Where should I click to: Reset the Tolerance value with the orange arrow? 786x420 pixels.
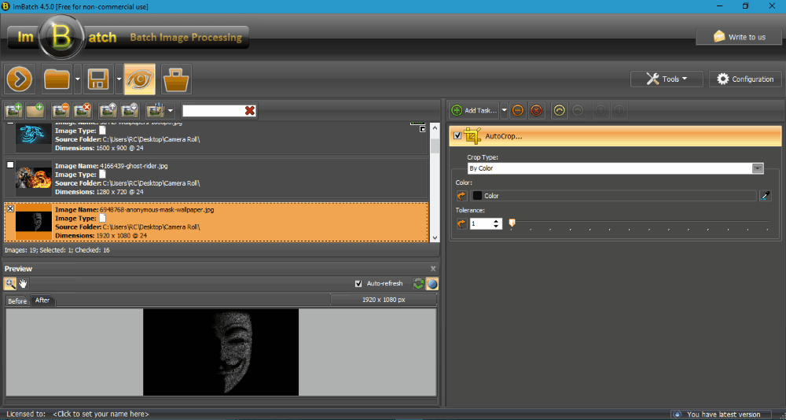click(x=461, y=223)
